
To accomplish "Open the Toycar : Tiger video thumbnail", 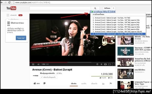I will pos(126,85).
